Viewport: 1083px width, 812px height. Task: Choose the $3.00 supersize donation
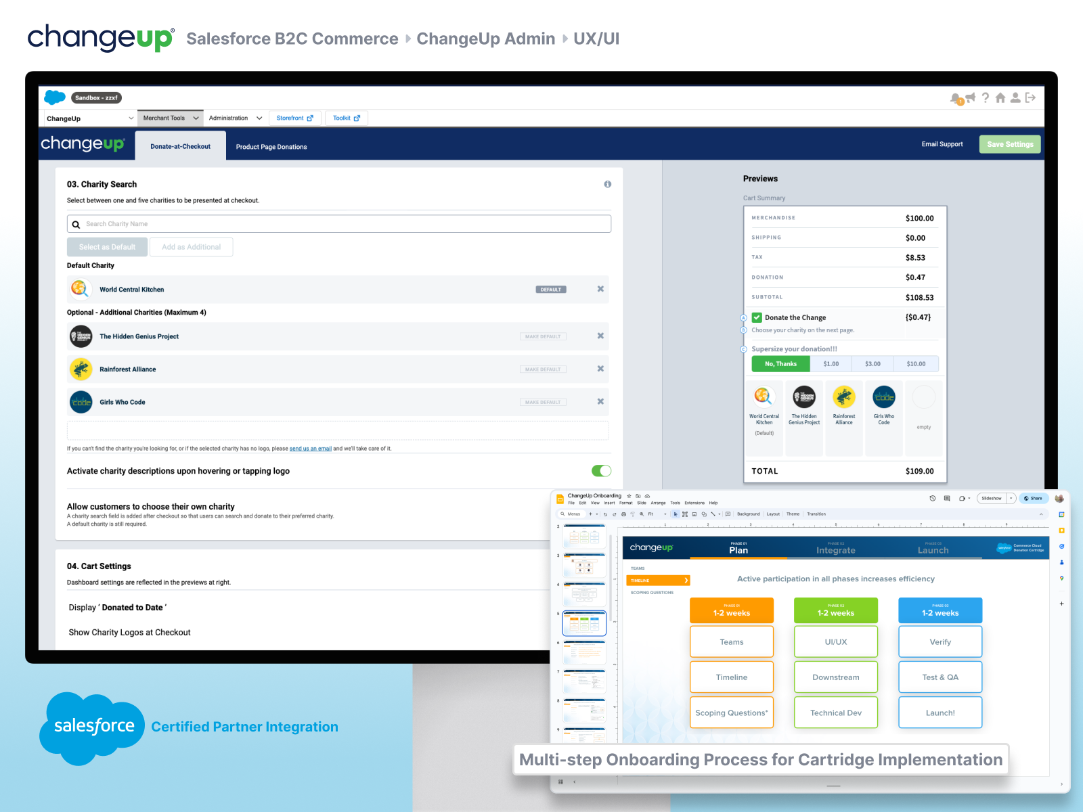[873, 364]
